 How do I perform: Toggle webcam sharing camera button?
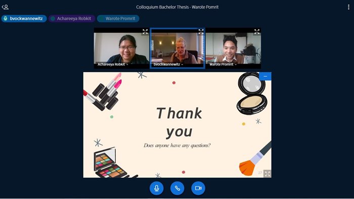tap(198, 188)
